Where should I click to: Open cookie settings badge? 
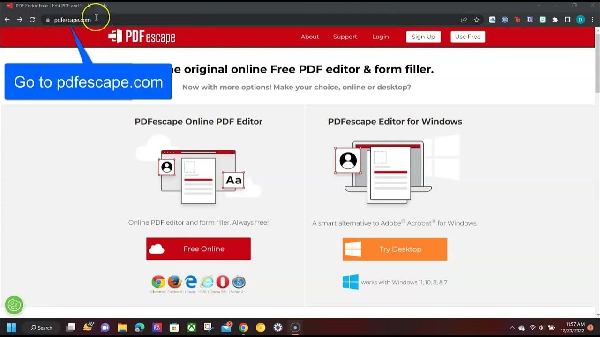(x=14, y=305)
